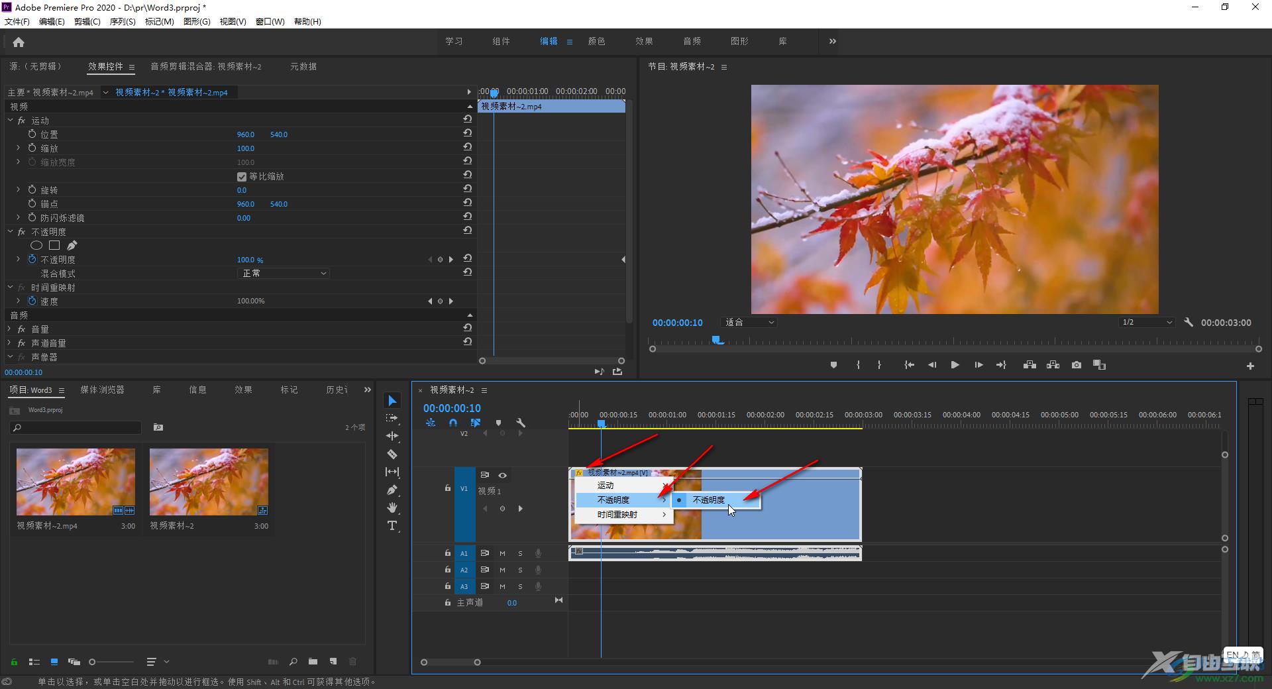The height and width of the screenshot is (689, 1272).
Task: Select the Type tool
Action: (x=392, y=525)
